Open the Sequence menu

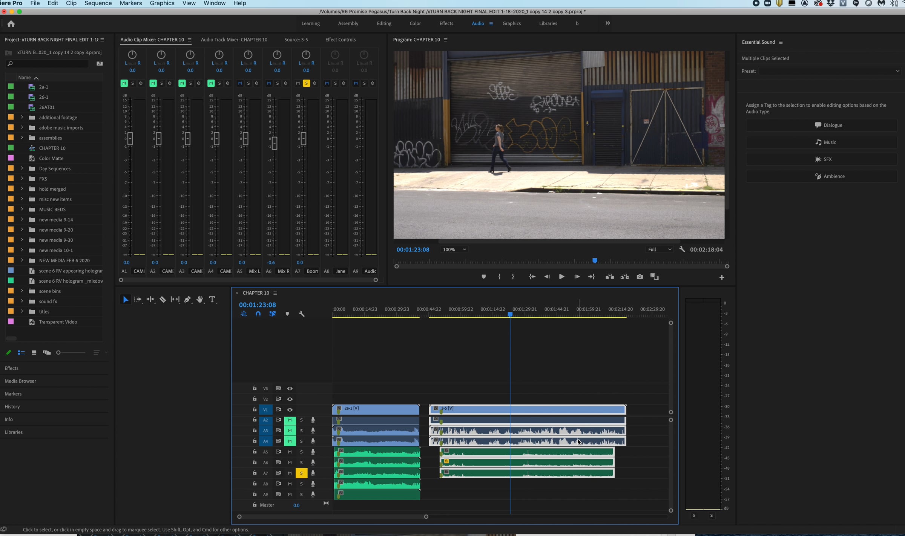[98, 3]
